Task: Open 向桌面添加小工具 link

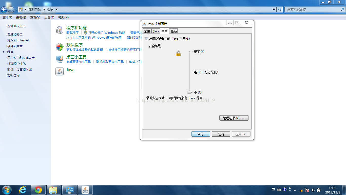Action: pyautogui.click(x=79, y=62)
